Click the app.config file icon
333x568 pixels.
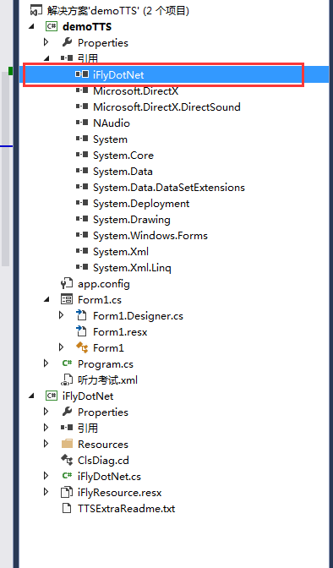67,284
